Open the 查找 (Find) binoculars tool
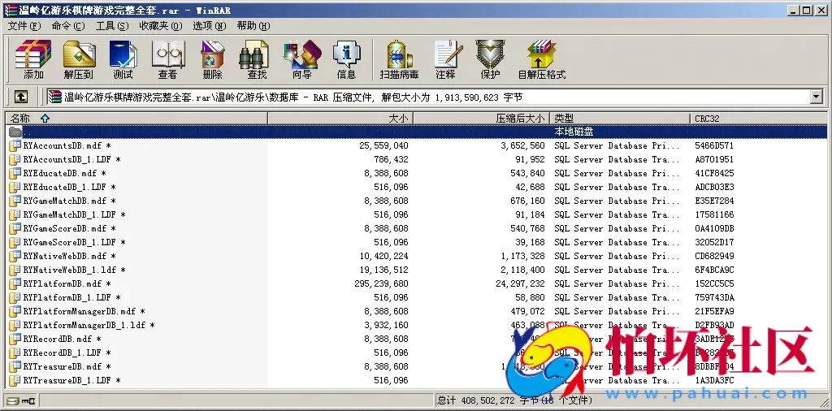The width and height of the screenshot is (832, 411). [257, 59]
